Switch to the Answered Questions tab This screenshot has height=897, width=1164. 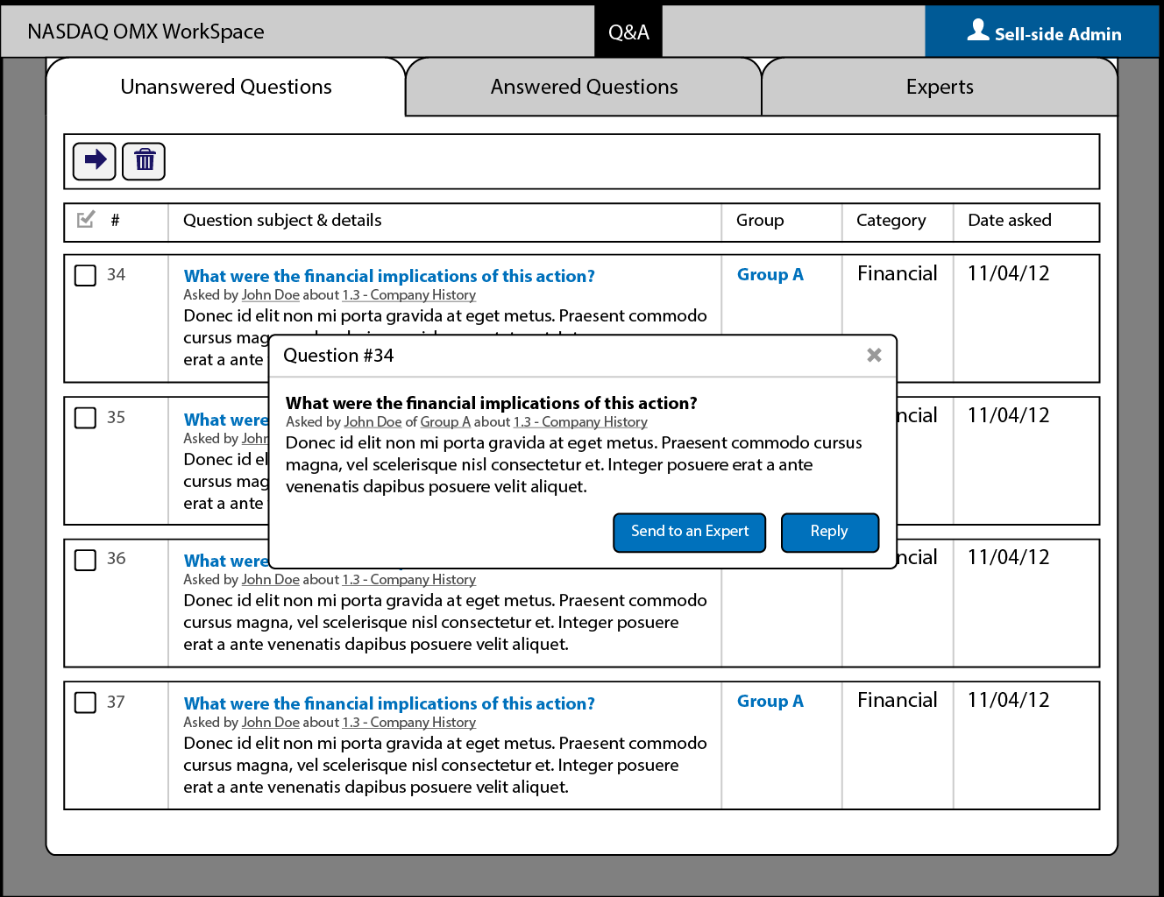click(x=584, y=87)
